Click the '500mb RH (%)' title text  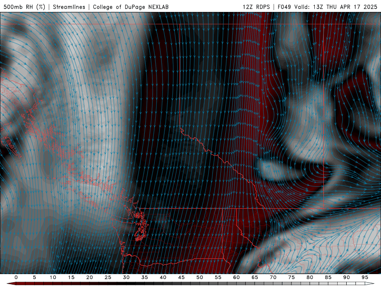(24, 7)
